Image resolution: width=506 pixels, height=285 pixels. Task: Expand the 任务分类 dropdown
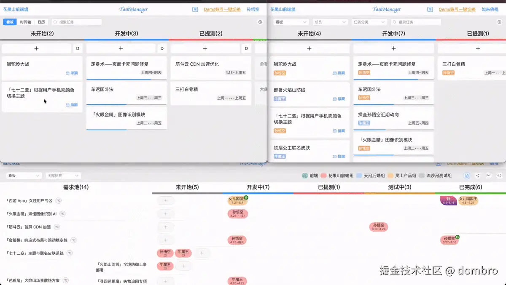pos(369,22)
